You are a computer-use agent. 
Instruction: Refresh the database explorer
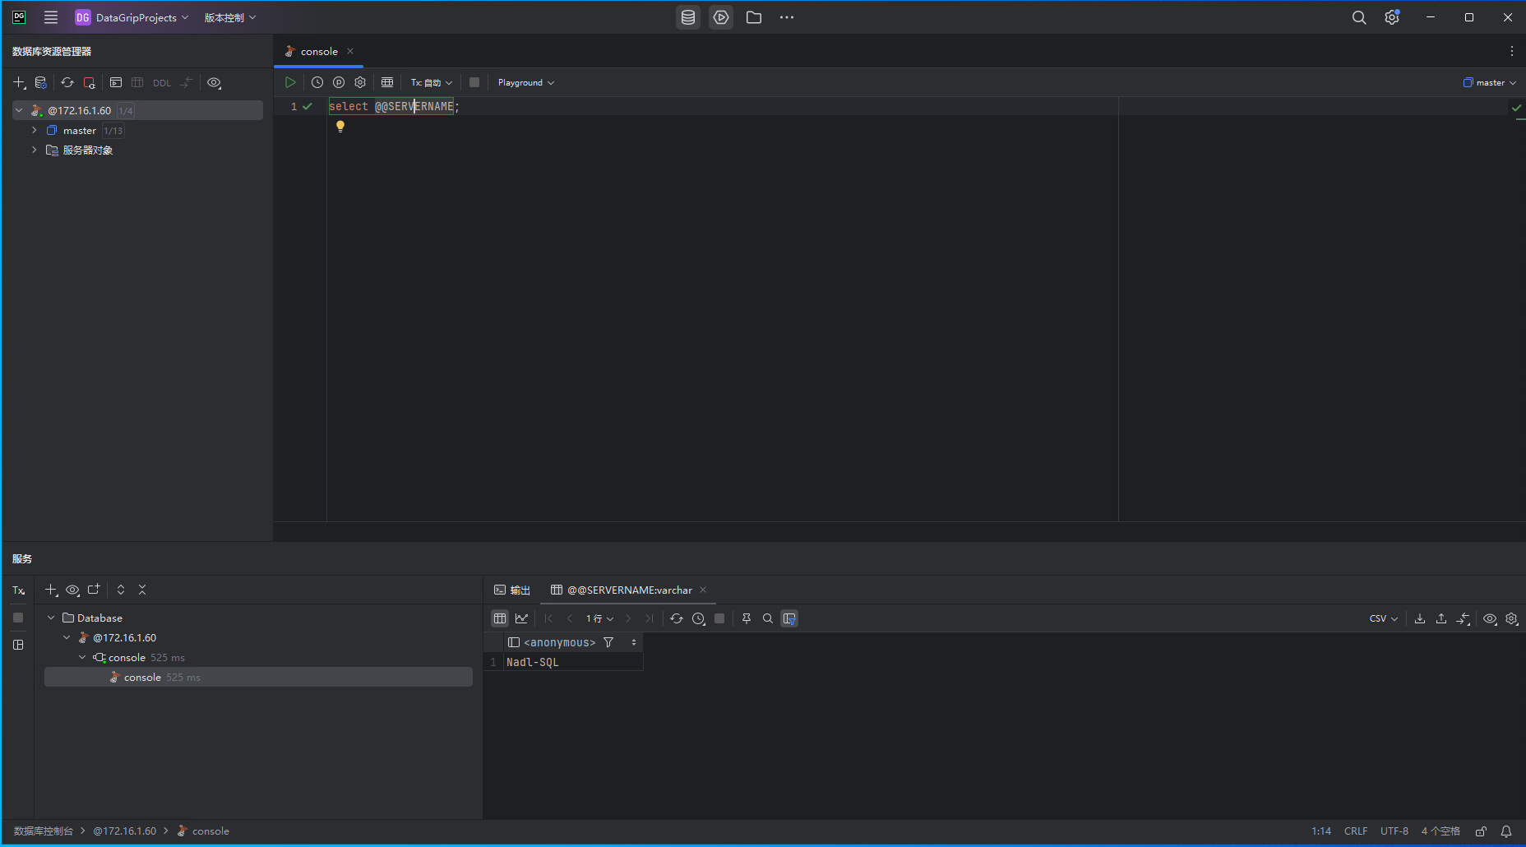tap(67, 82)
